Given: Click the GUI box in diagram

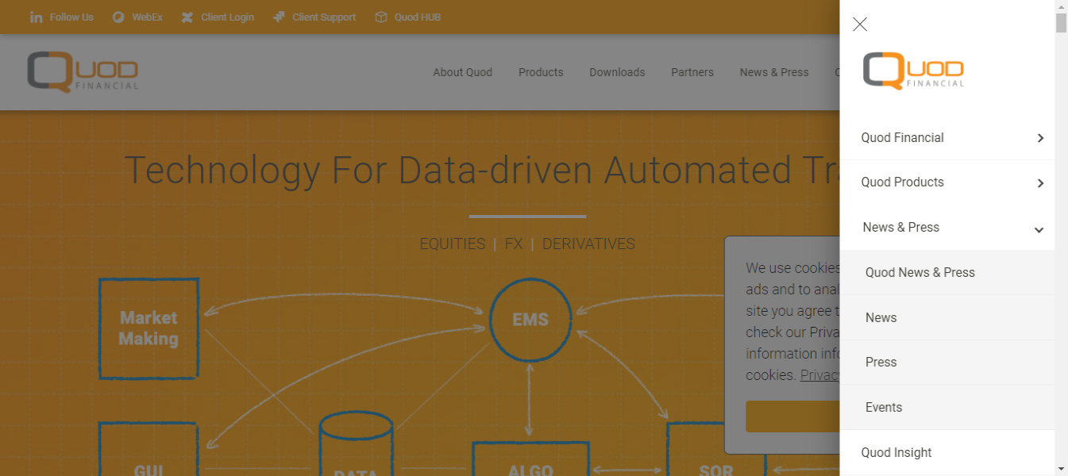Looking at the screenshot, I should tap(148, 450).
